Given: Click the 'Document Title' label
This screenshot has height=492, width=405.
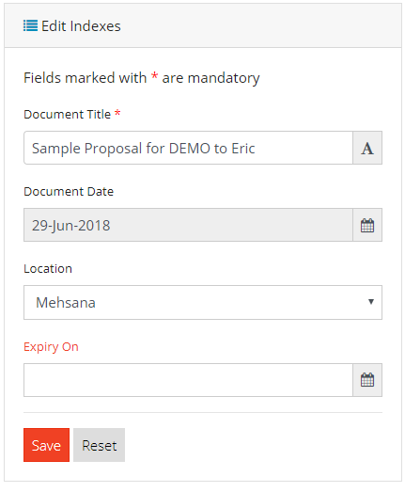Looking at the screenshot, I should 67,114.
